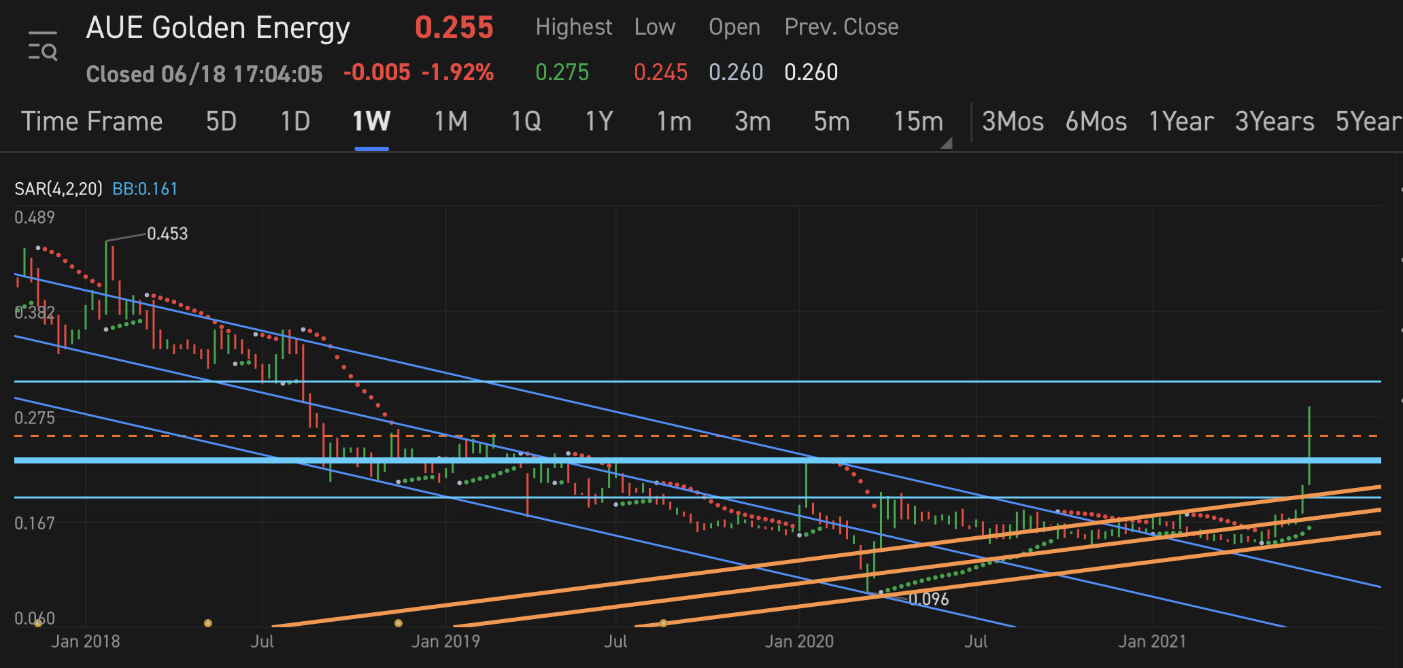The height and width of the screenshot is (668, 1403).
Task: Click the 0.260 value under Prev. Close
Action: pyautogui.click(x=811, y=73)
